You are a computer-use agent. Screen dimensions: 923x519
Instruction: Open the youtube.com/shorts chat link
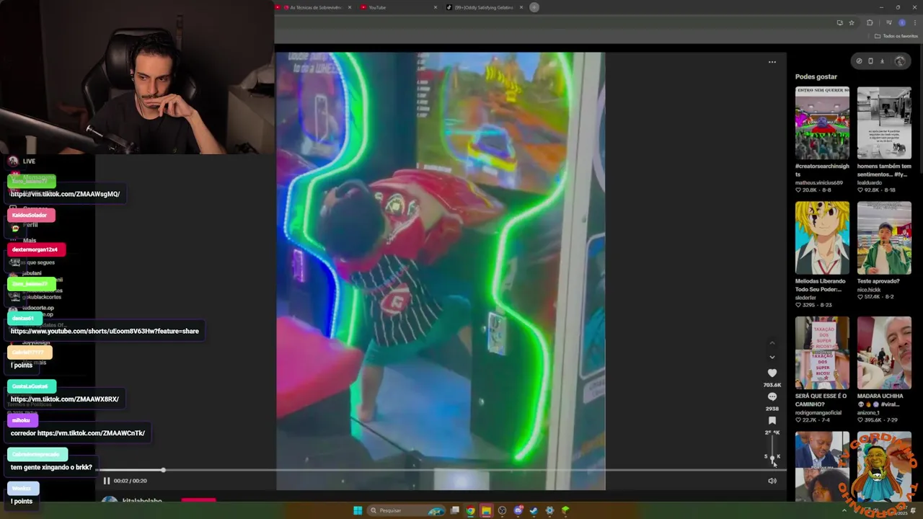pos(105,331)
